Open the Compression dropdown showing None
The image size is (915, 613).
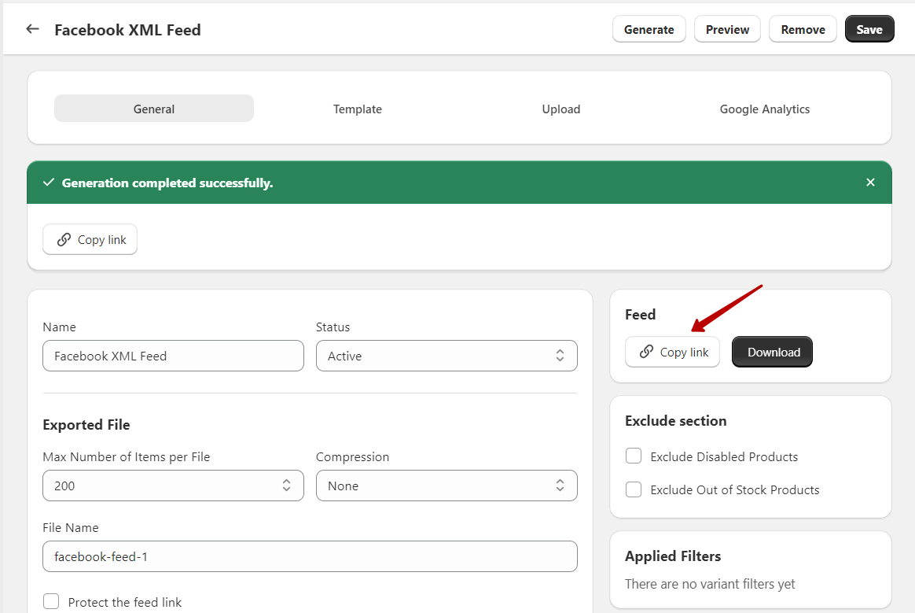[x=446, y=486]
